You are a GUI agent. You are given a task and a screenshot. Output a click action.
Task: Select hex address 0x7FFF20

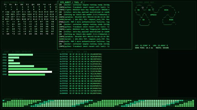[x=64, y=59]
